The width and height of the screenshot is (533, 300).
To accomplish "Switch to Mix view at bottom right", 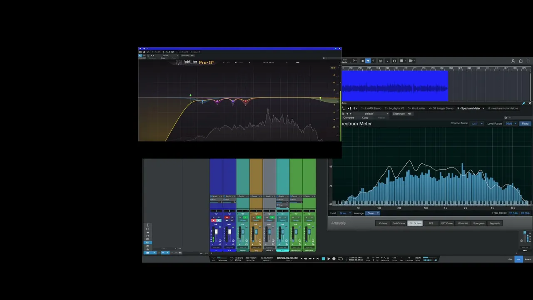I will (x=519, y=259).
